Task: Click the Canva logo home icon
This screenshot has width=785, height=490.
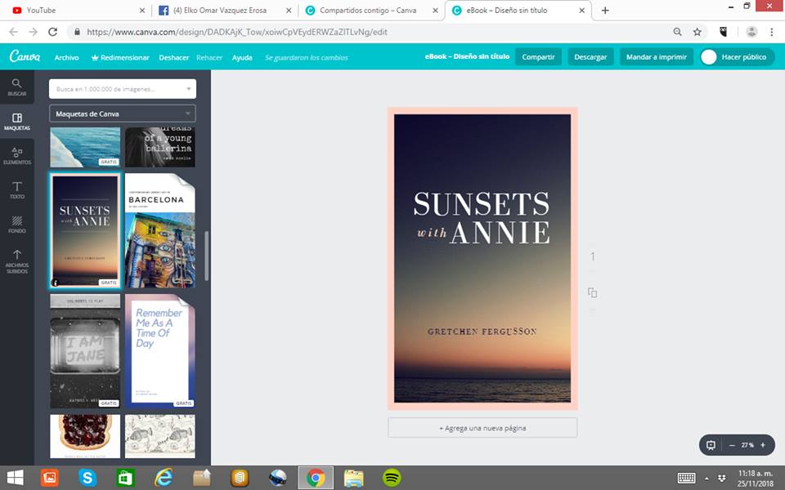Action: pyautogui.click(x=25, y=57)
